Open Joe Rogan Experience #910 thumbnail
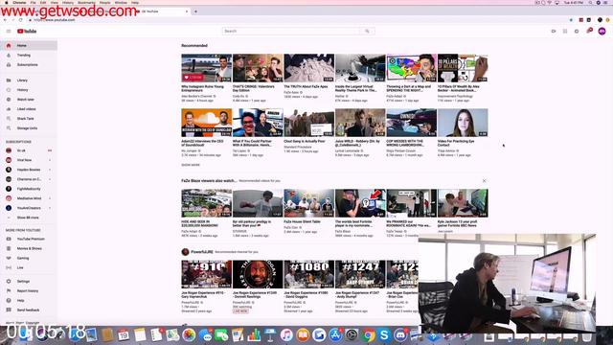Screen dimensions: 613x345 tap(207, 274)
